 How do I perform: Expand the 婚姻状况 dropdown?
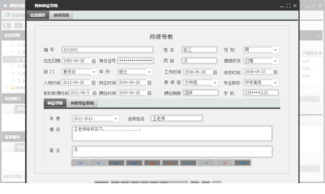click(x=275, y=61)
